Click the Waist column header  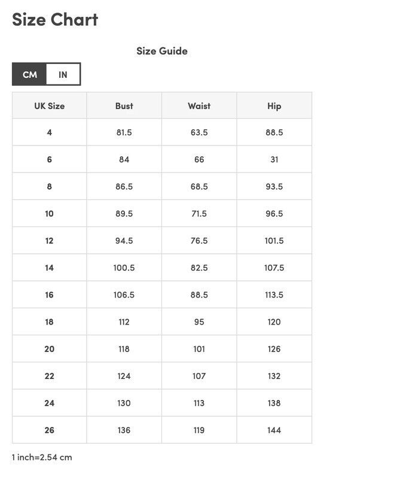tap(199, 106)
